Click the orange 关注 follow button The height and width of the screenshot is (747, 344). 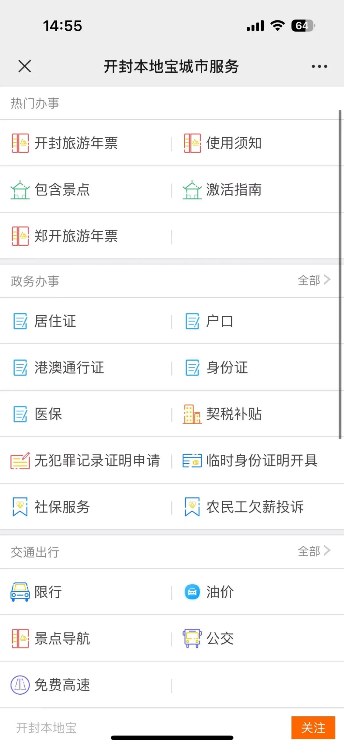coord(313,728)
